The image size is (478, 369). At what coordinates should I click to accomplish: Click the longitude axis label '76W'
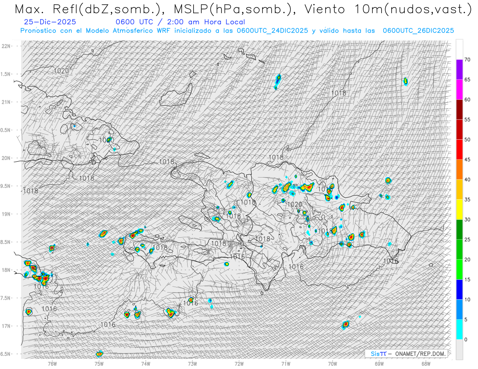point(52,363)
